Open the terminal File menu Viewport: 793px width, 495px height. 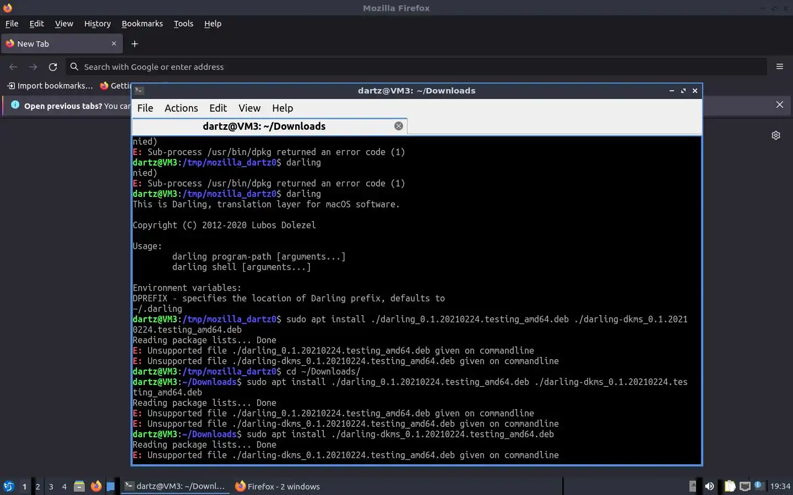(145, 108)
